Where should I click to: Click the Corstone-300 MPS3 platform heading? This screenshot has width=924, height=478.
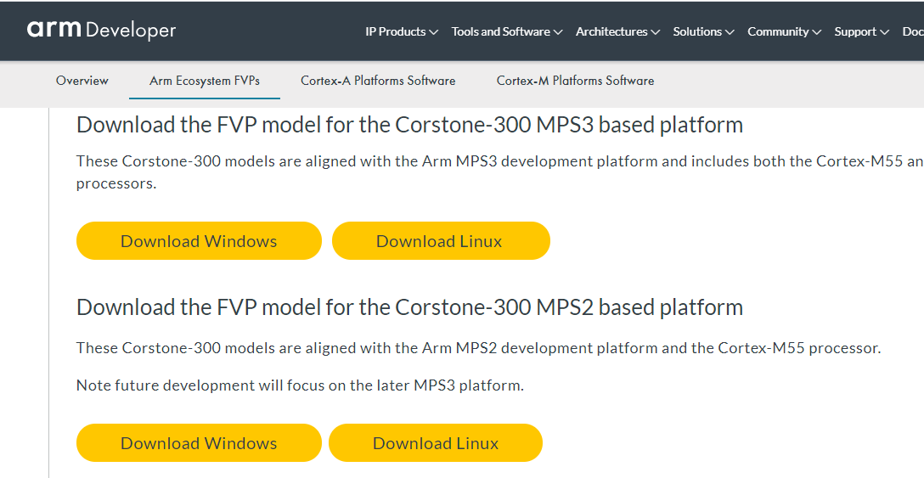coord(409,126)
